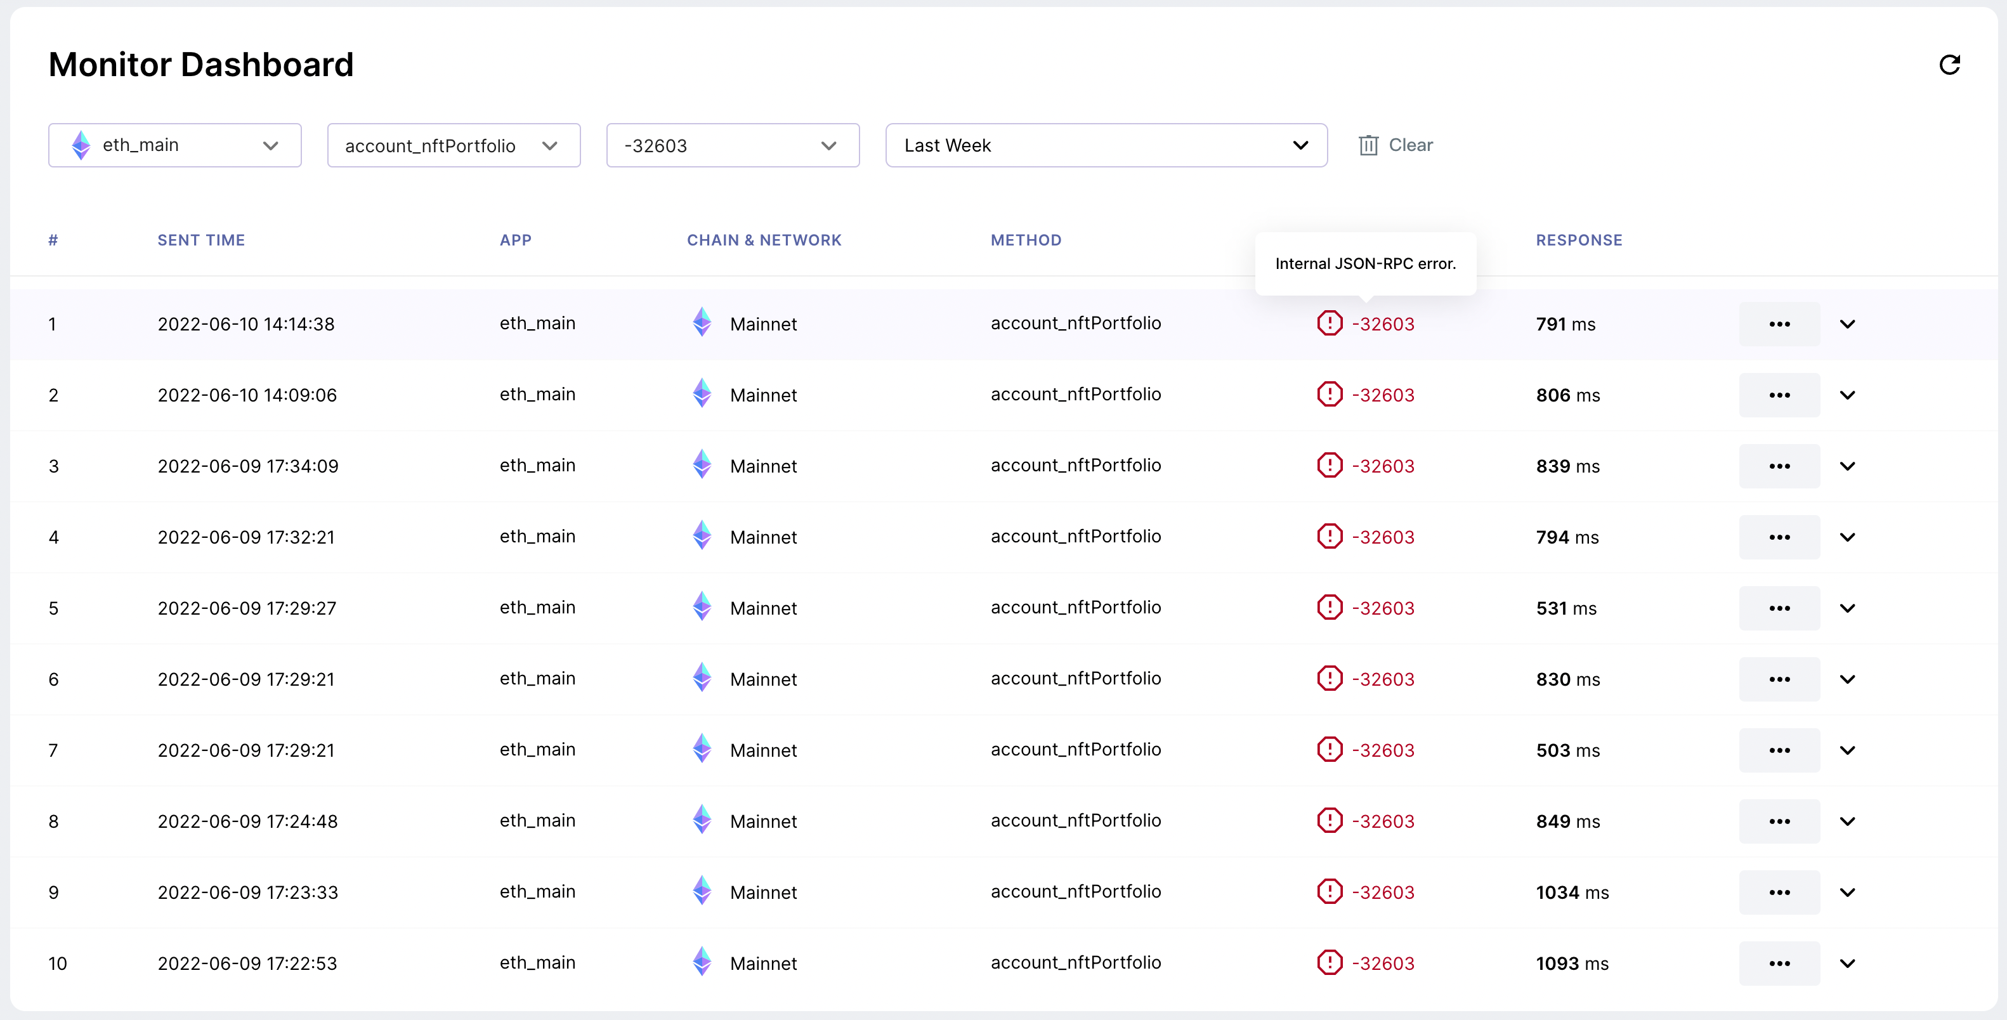Click the METHOD column header
Viewport: 2007px width, 1020px height.
point(1026,240)
